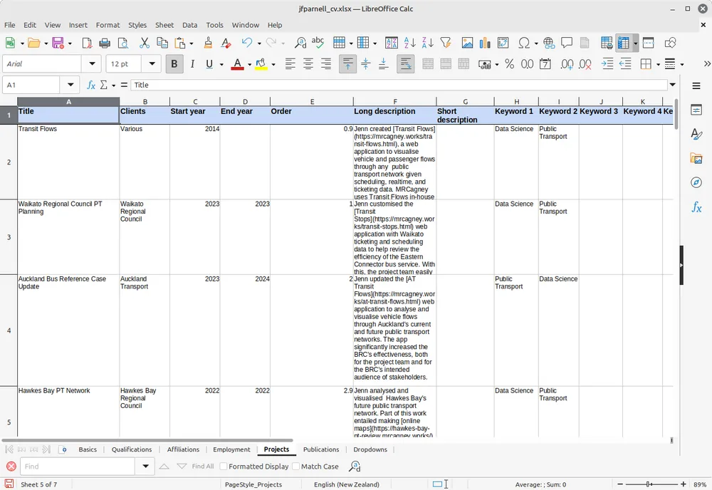
Task: Toggle Bold formatting
Action: coord(174,64)
